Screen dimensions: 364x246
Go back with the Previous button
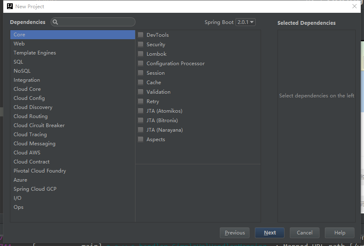click(235, 233)
